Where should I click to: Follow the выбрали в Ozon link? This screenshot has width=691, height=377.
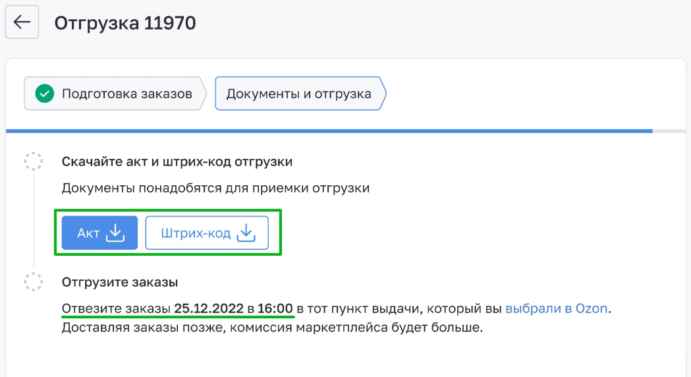tap(556, 308)
